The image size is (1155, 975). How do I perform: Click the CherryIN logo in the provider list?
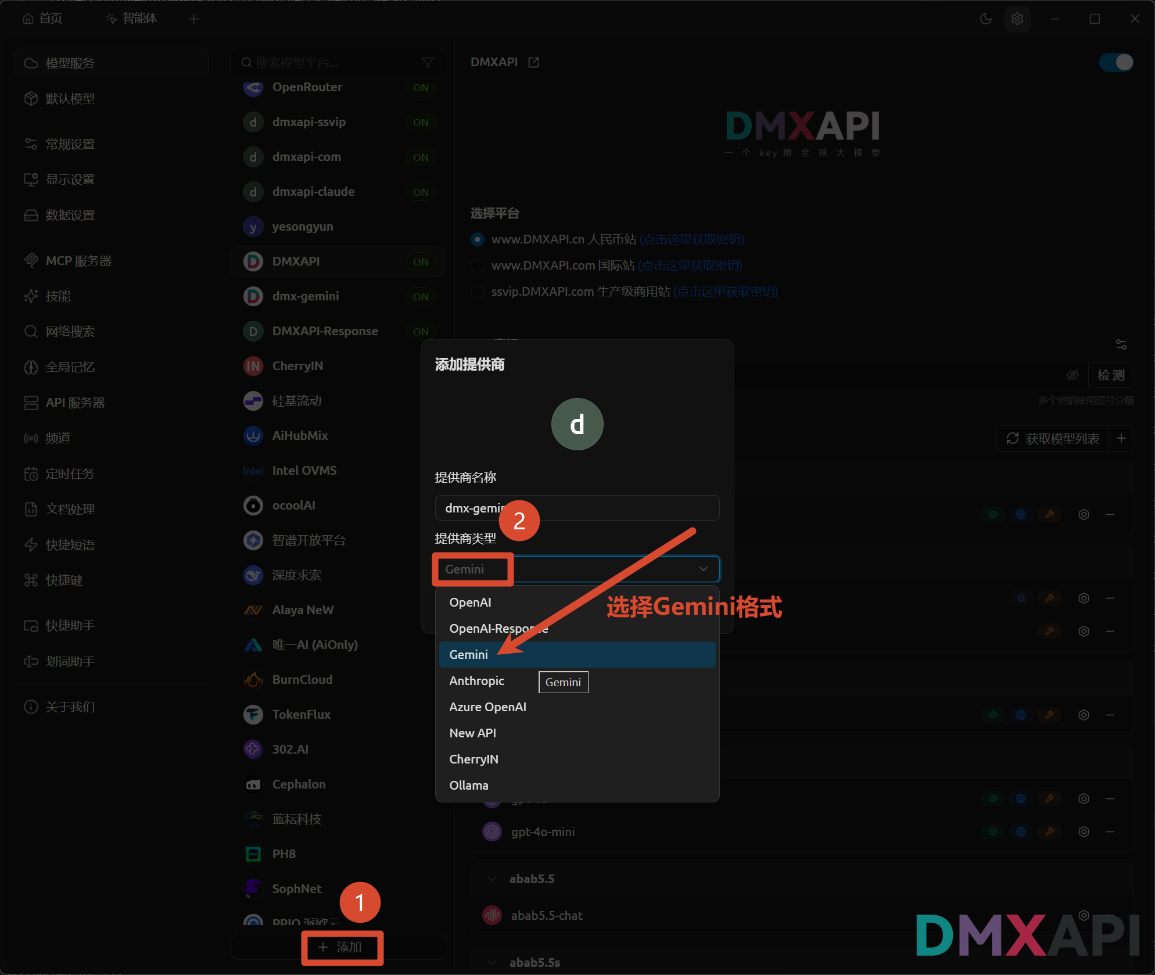[253, 366]
